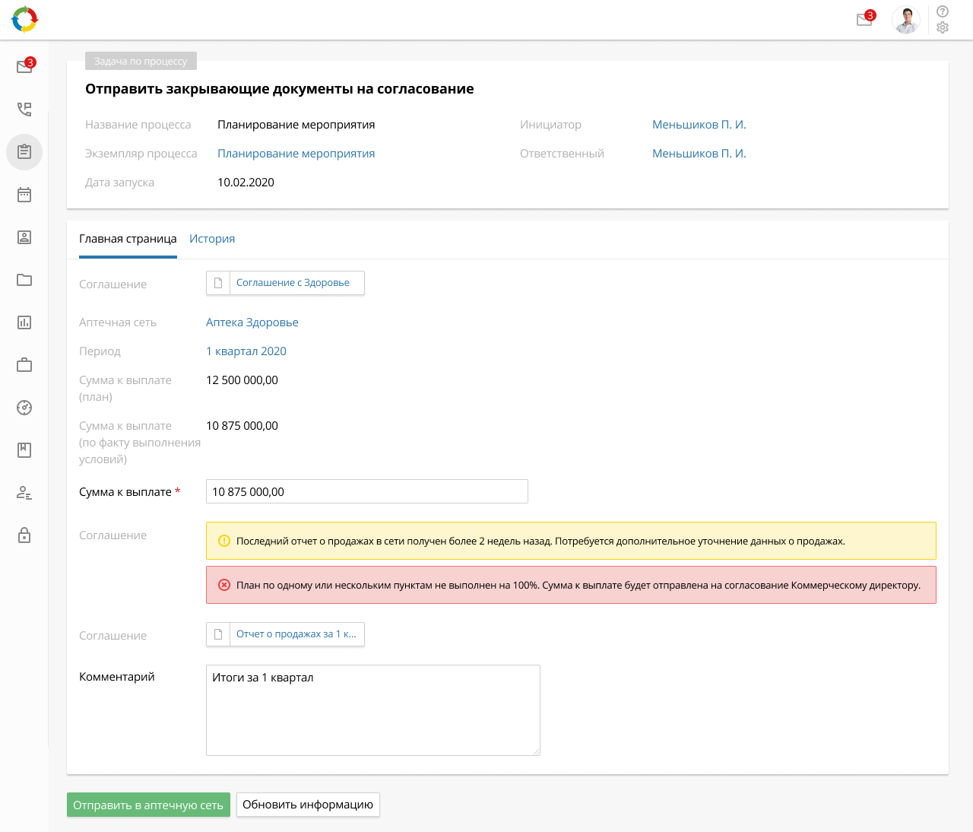This screenshot has width=973, height=832.
Task: Open the settings gear icon
Action: tap(943, 28)
